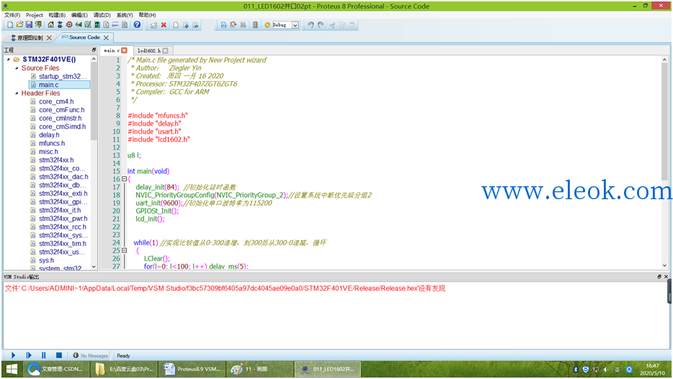673x379 pixels.
Task: Select the main.c editor tab
Action: [x=112, y=50]
